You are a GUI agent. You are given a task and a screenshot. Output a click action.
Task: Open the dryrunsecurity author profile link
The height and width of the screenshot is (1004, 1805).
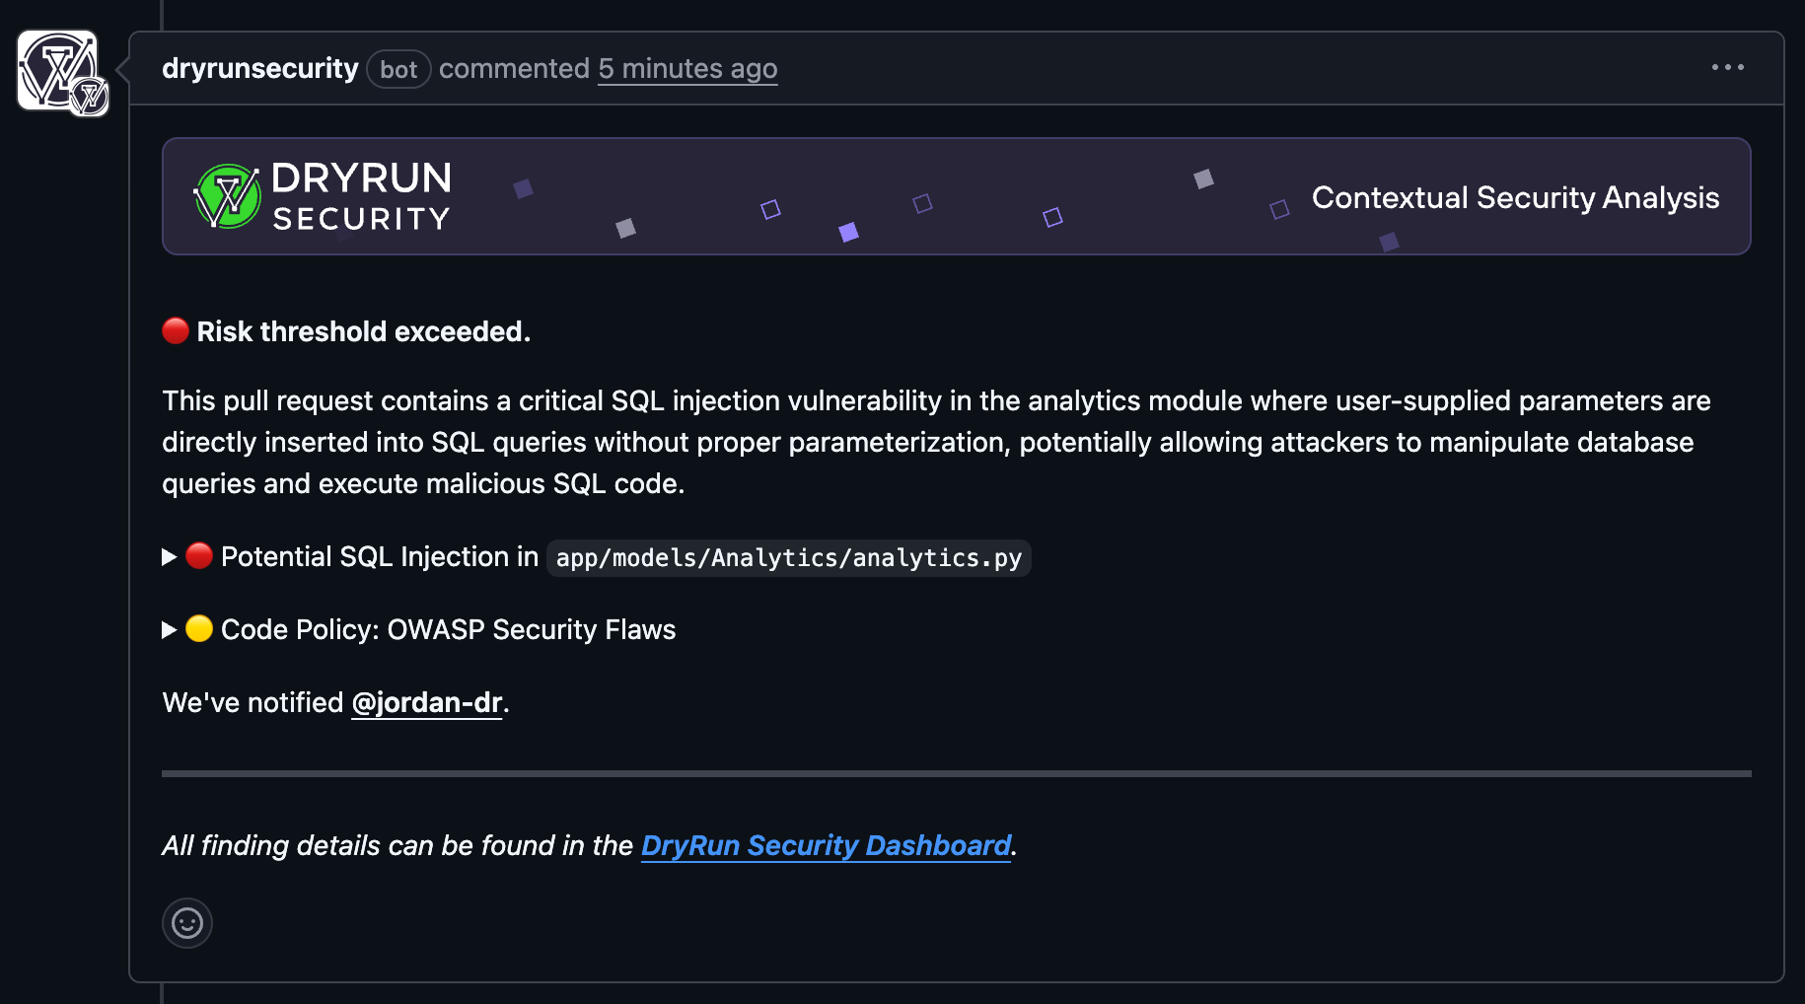[259, 68]
